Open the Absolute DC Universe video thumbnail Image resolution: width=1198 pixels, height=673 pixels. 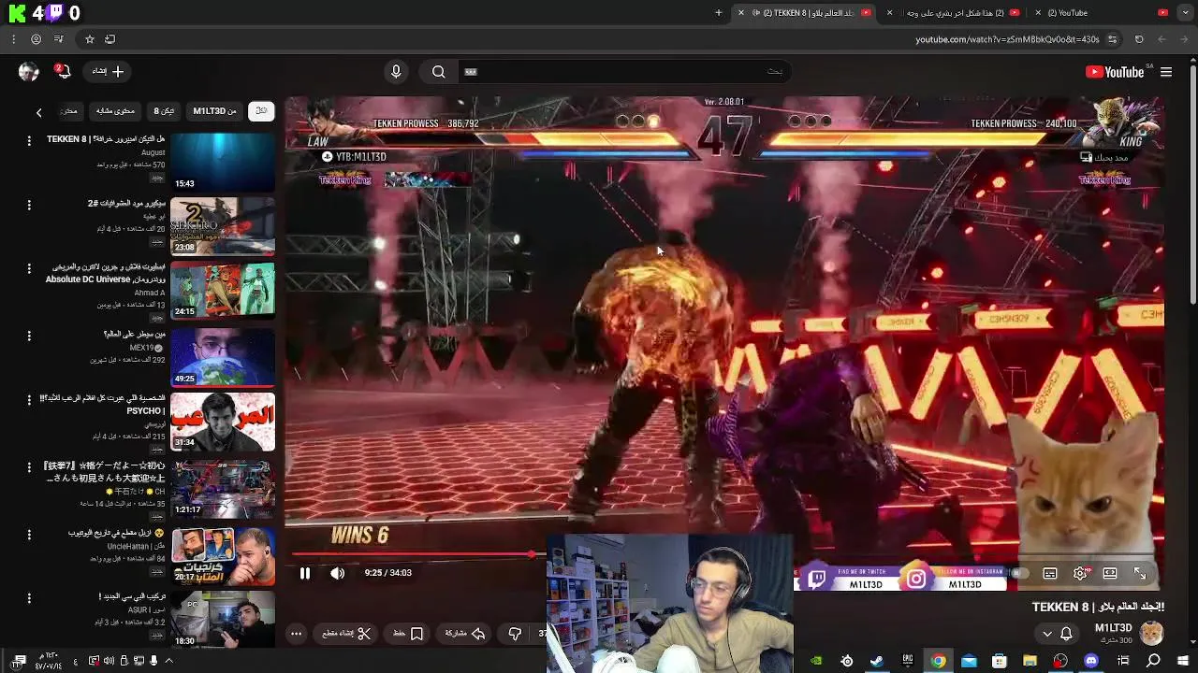tap(223, 290)
